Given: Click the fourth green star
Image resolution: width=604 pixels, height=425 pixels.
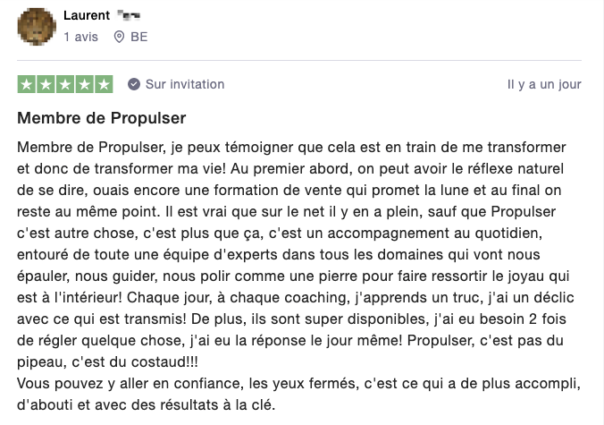Looking at the screenshot, I should pos(84,84).
